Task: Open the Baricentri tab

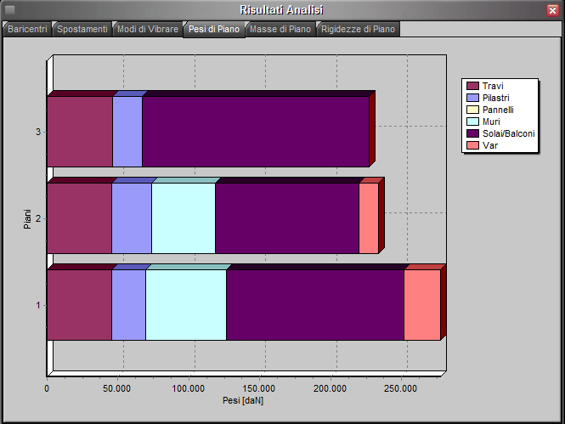Action: click(27, 29)
